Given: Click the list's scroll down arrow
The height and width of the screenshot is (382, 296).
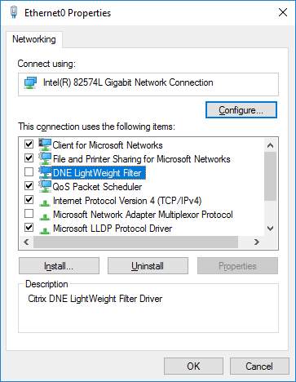Looking at the screenshot, I should click(270, 229).
